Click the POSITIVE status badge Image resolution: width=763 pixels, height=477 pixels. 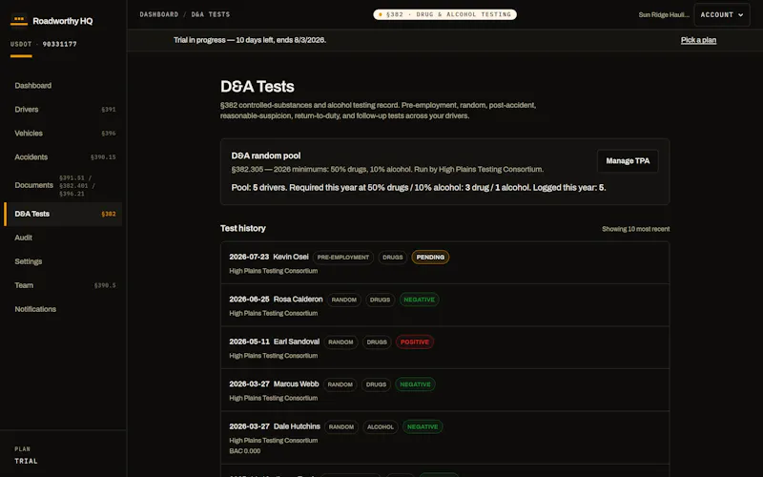point(415,342)
